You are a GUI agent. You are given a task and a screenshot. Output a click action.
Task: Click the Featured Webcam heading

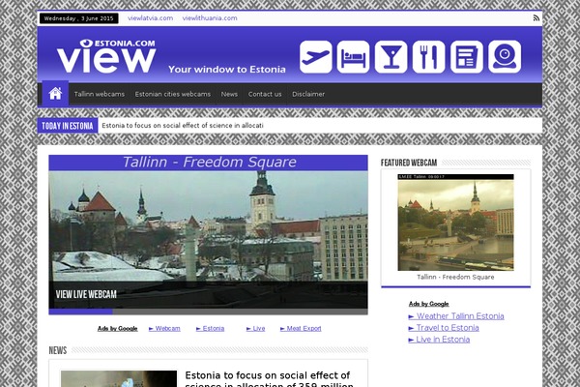[409, 163]
